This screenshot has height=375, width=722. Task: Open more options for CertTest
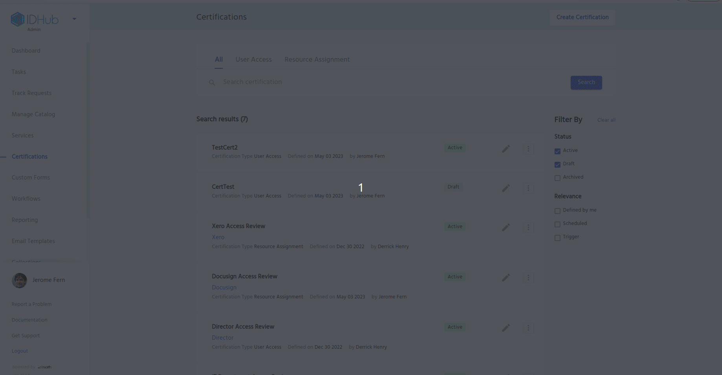pos(528,188)
